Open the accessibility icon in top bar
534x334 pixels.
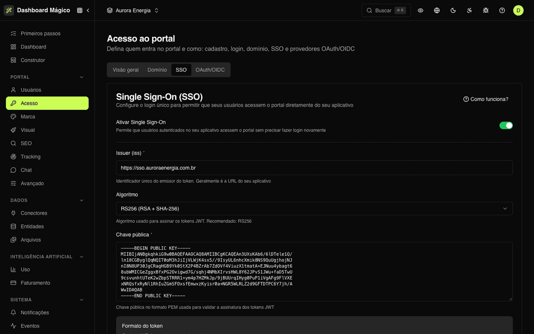click(x=469, y=10)
